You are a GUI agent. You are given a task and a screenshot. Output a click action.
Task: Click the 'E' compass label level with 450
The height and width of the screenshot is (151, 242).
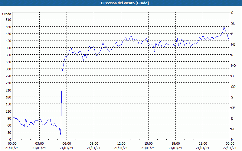[232, 34]
